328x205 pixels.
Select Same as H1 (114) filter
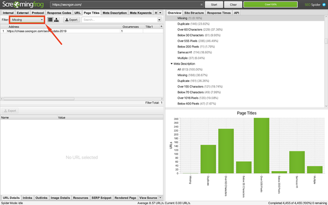point(195,52)
